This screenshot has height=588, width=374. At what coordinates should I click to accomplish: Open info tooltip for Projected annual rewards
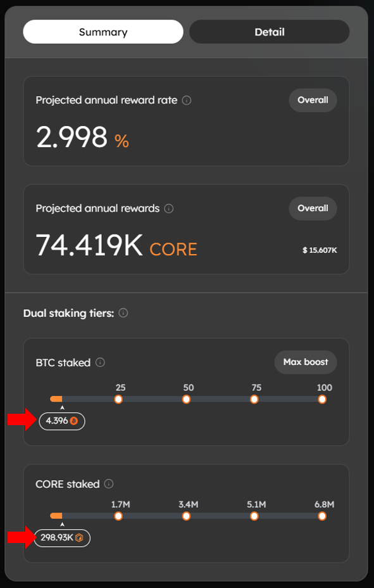click(168, 208)
